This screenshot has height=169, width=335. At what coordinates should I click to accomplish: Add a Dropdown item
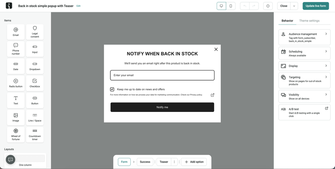[x=35, y=66]
